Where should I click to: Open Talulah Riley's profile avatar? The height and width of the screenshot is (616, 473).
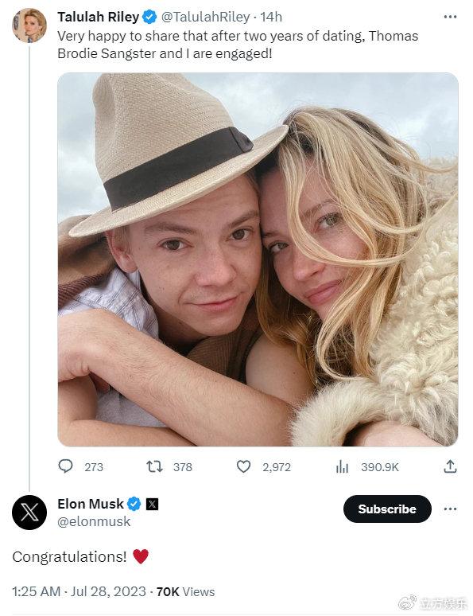click(29, 25)
